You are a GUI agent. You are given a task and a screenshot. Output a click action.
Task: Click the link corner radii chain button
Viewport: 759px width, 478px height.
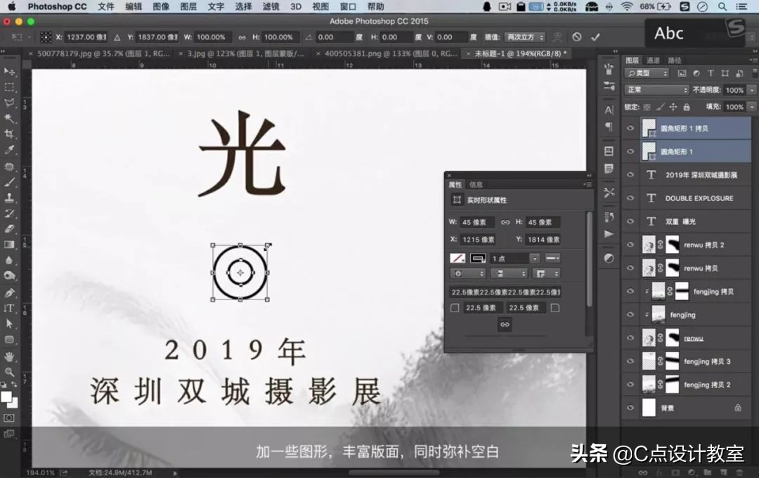coord(505,324)
